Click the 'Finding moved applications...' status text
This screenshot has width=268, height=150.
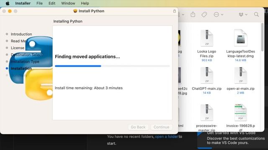pos(88,57)
